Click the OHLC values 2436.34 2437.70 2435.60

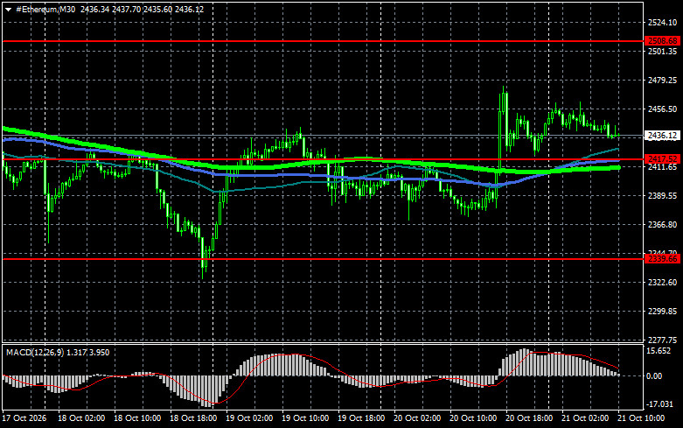tap(126, 9)
